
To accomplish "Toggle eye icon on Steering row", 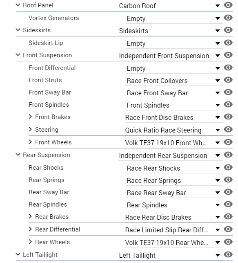I will (x=228, y=129).
